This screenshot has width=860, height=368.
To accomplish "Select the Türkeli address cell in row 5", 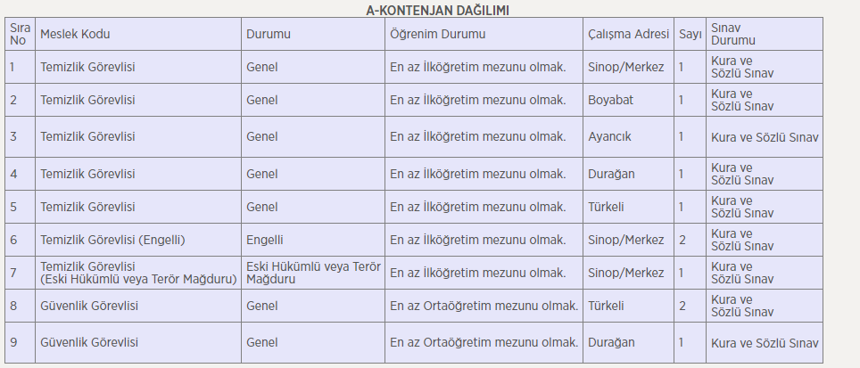I will (606, 207).
